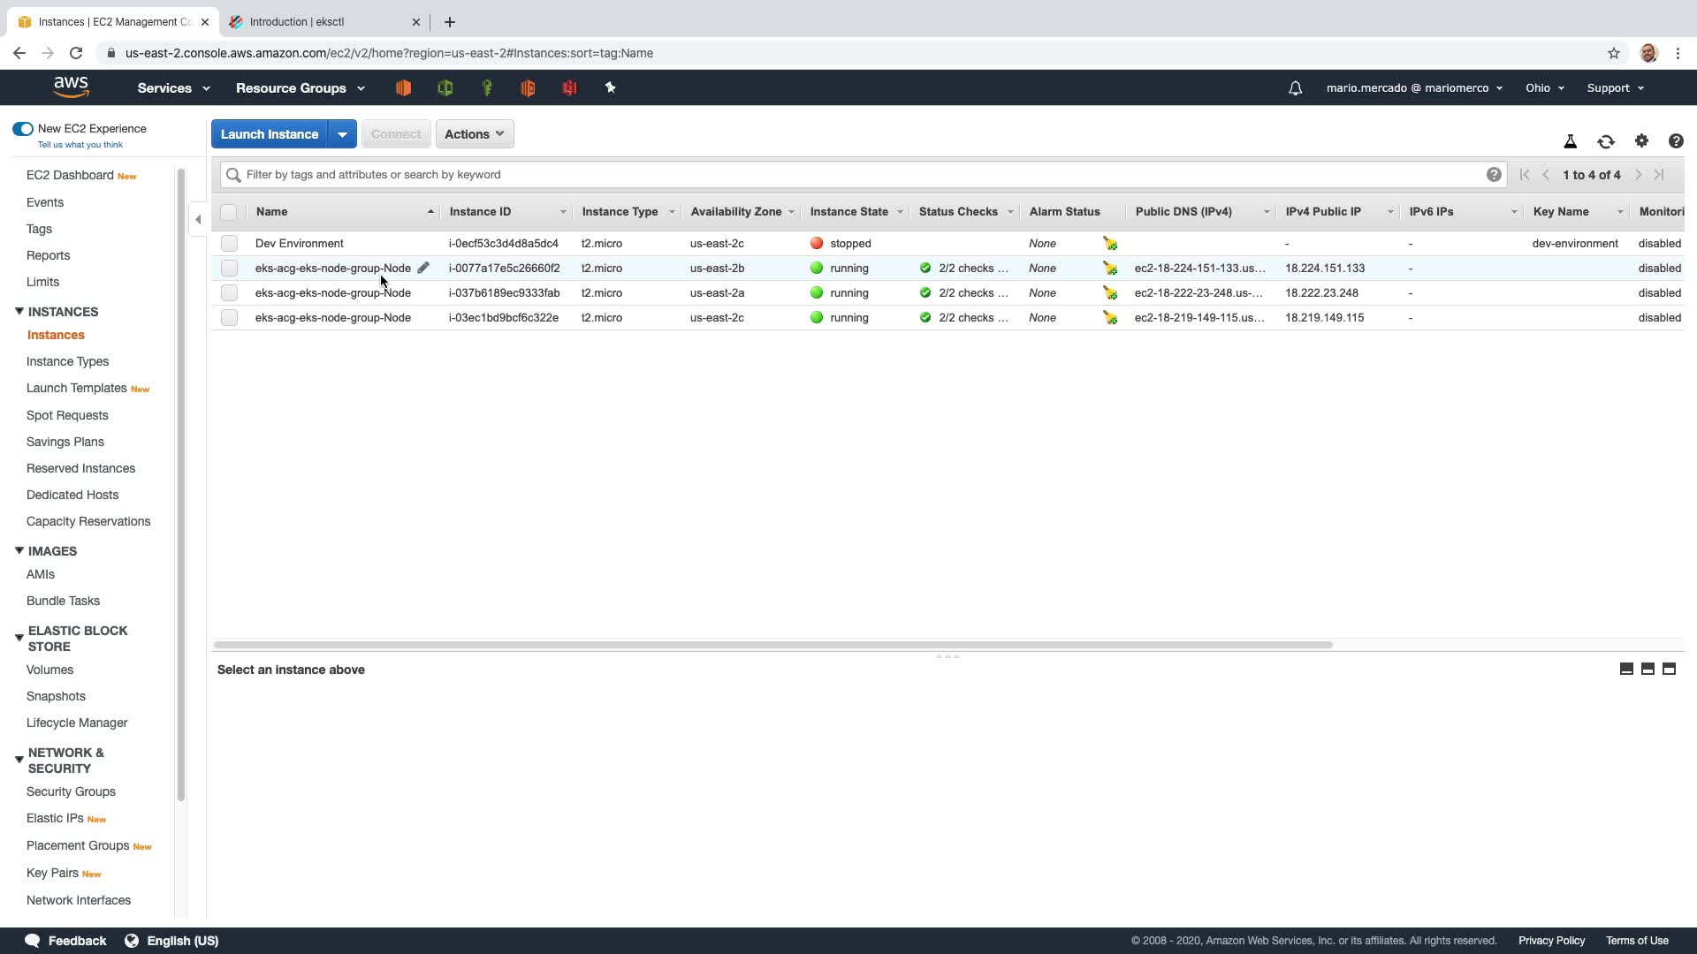Screen dimensions: 1697x954
Task: Click the AWS logo home icon
Action: click(71, 87)
